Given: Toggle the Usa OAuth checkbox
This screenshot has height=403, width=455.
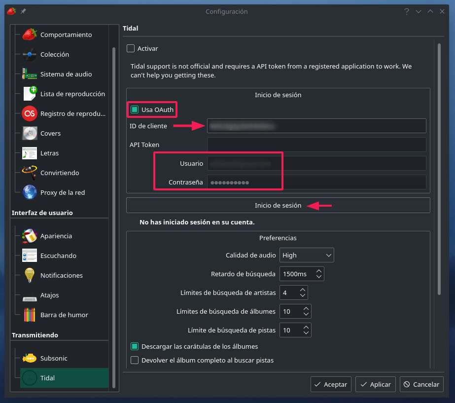Looking at the screenshot, I should point(135,110).
